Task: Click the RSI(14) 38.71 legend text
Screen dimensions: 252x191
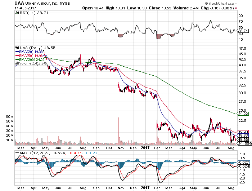Action: click(34, 13)
